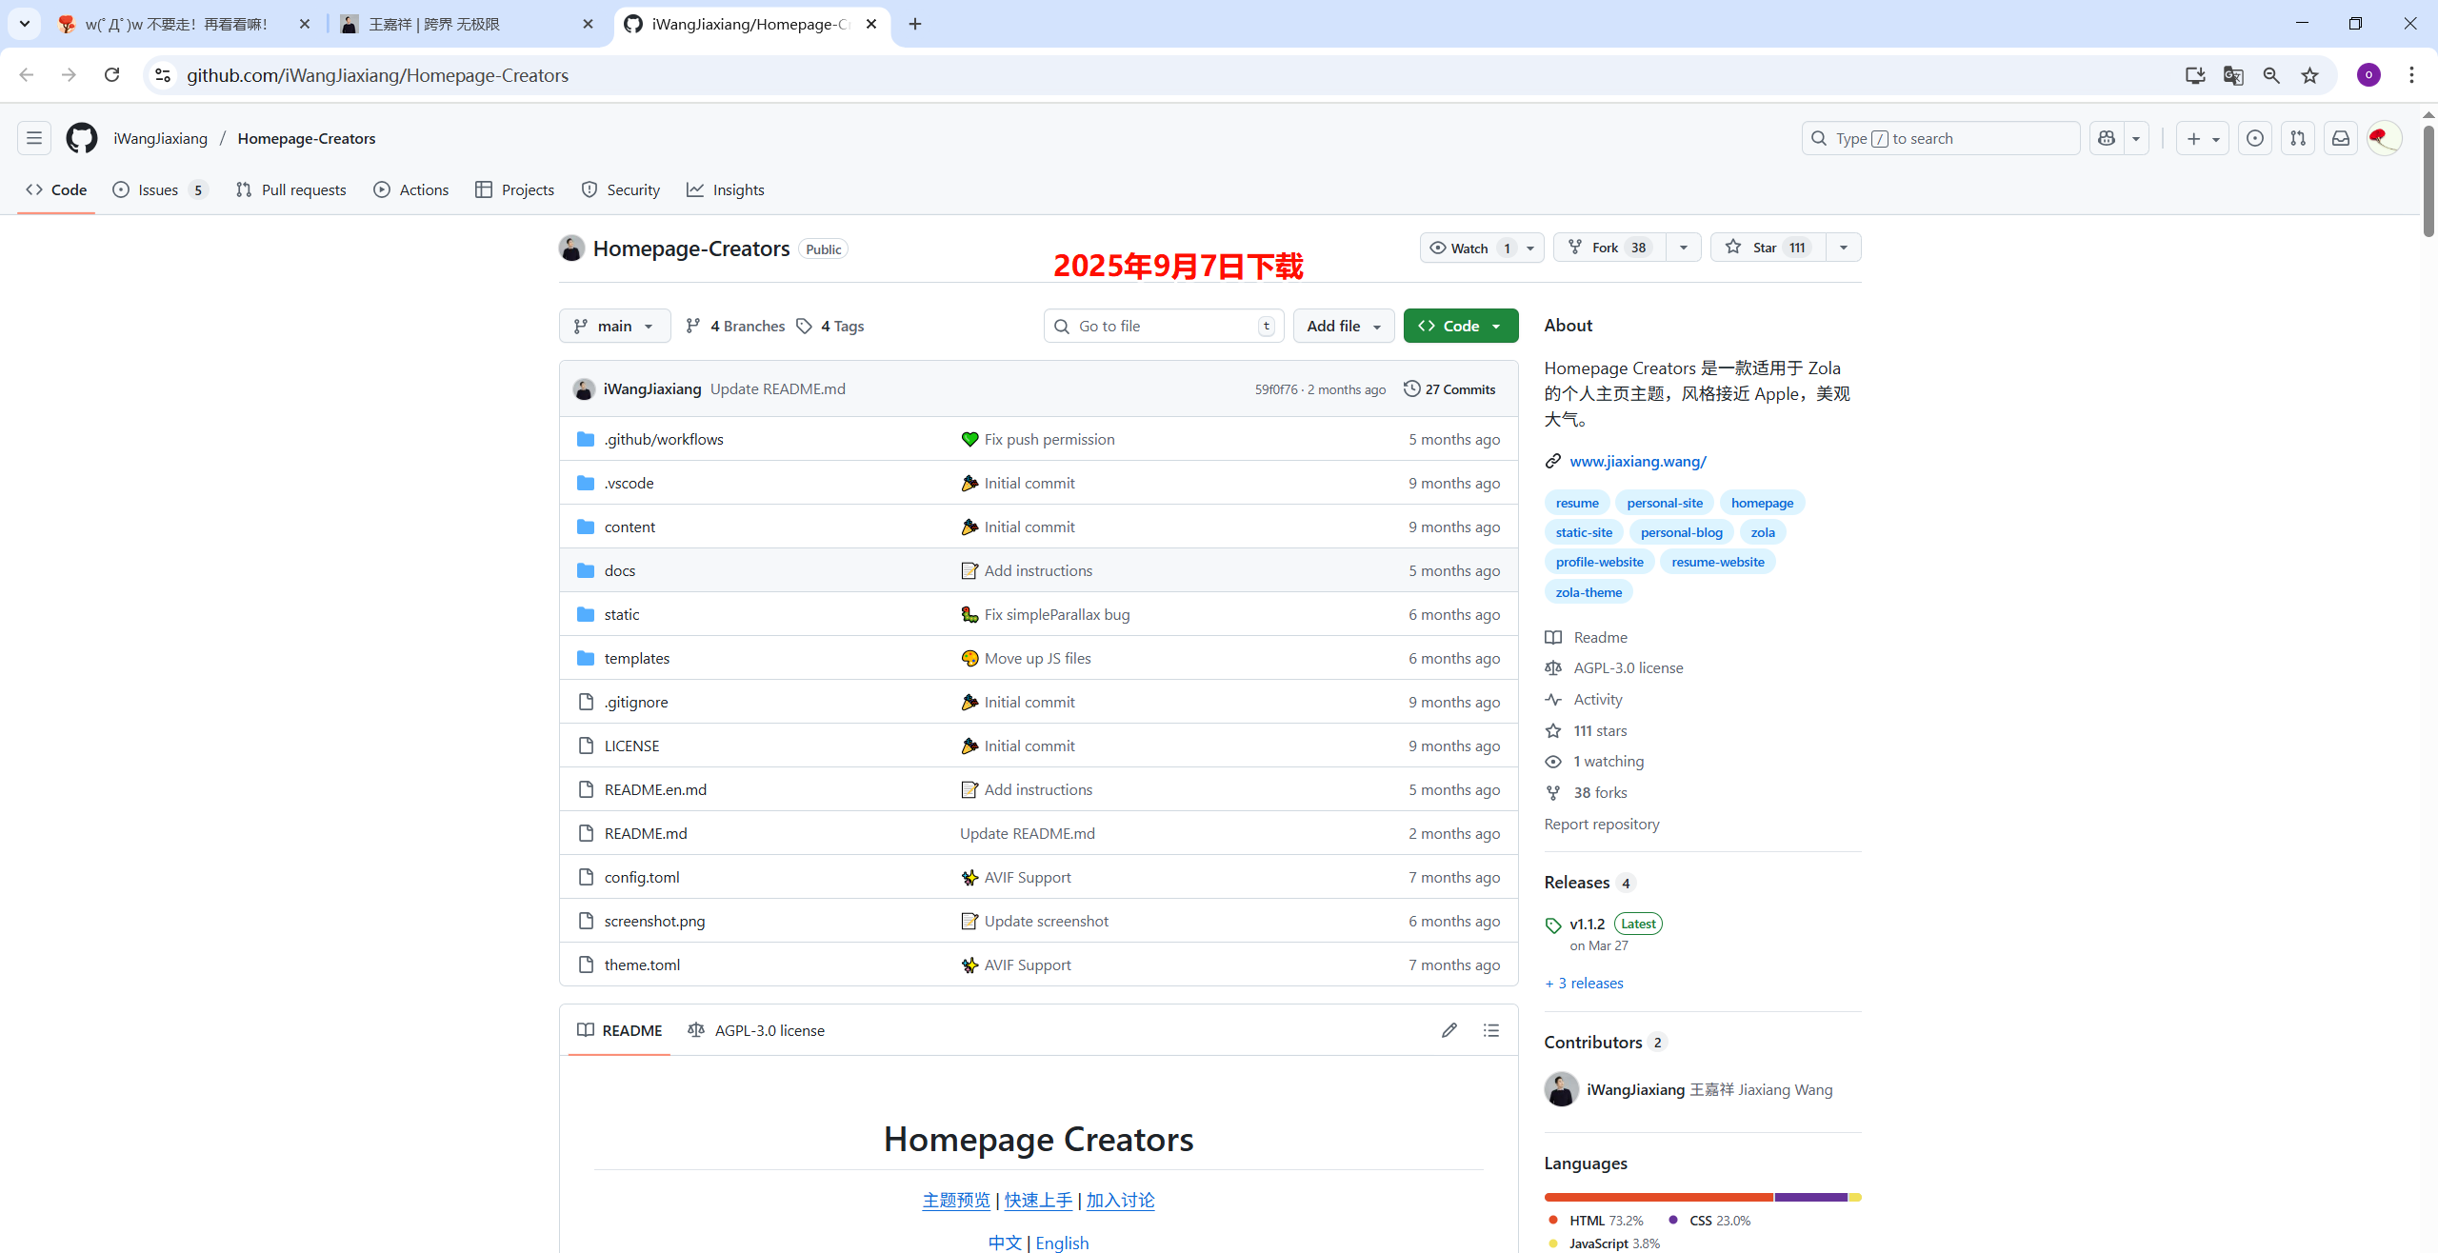Expand the Fork options arrow

pyautogui.click(x=1684, y=248)
